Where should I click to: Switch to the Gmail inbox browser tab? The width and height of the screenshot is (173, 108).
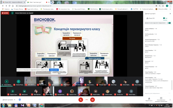(x=13, y=2)
